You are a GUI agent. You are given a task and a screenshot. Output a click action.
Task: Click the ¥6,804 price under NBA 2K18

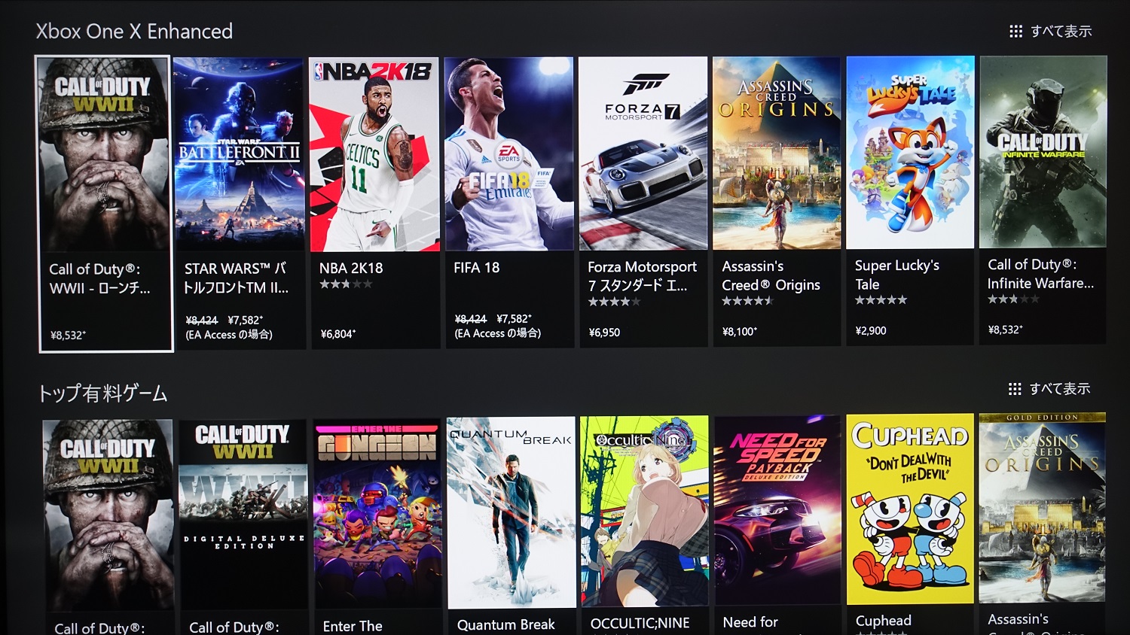338,334
